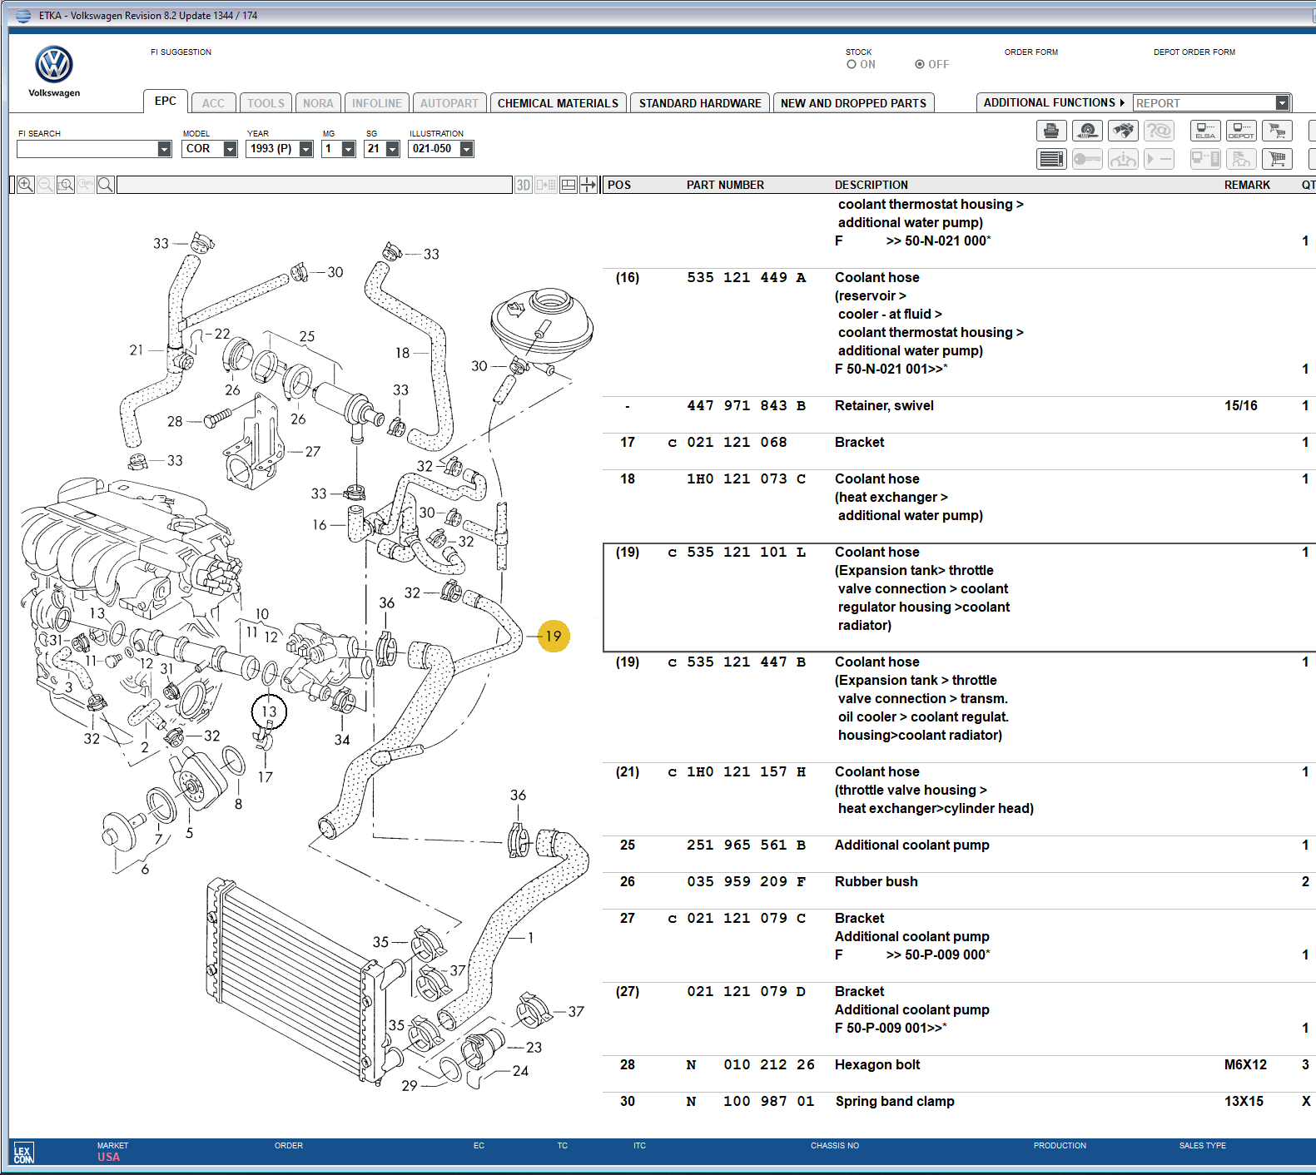Switch to the TOOLS tab
The width and height of the screenshot is (1316, 1175).
pos(266,103)
